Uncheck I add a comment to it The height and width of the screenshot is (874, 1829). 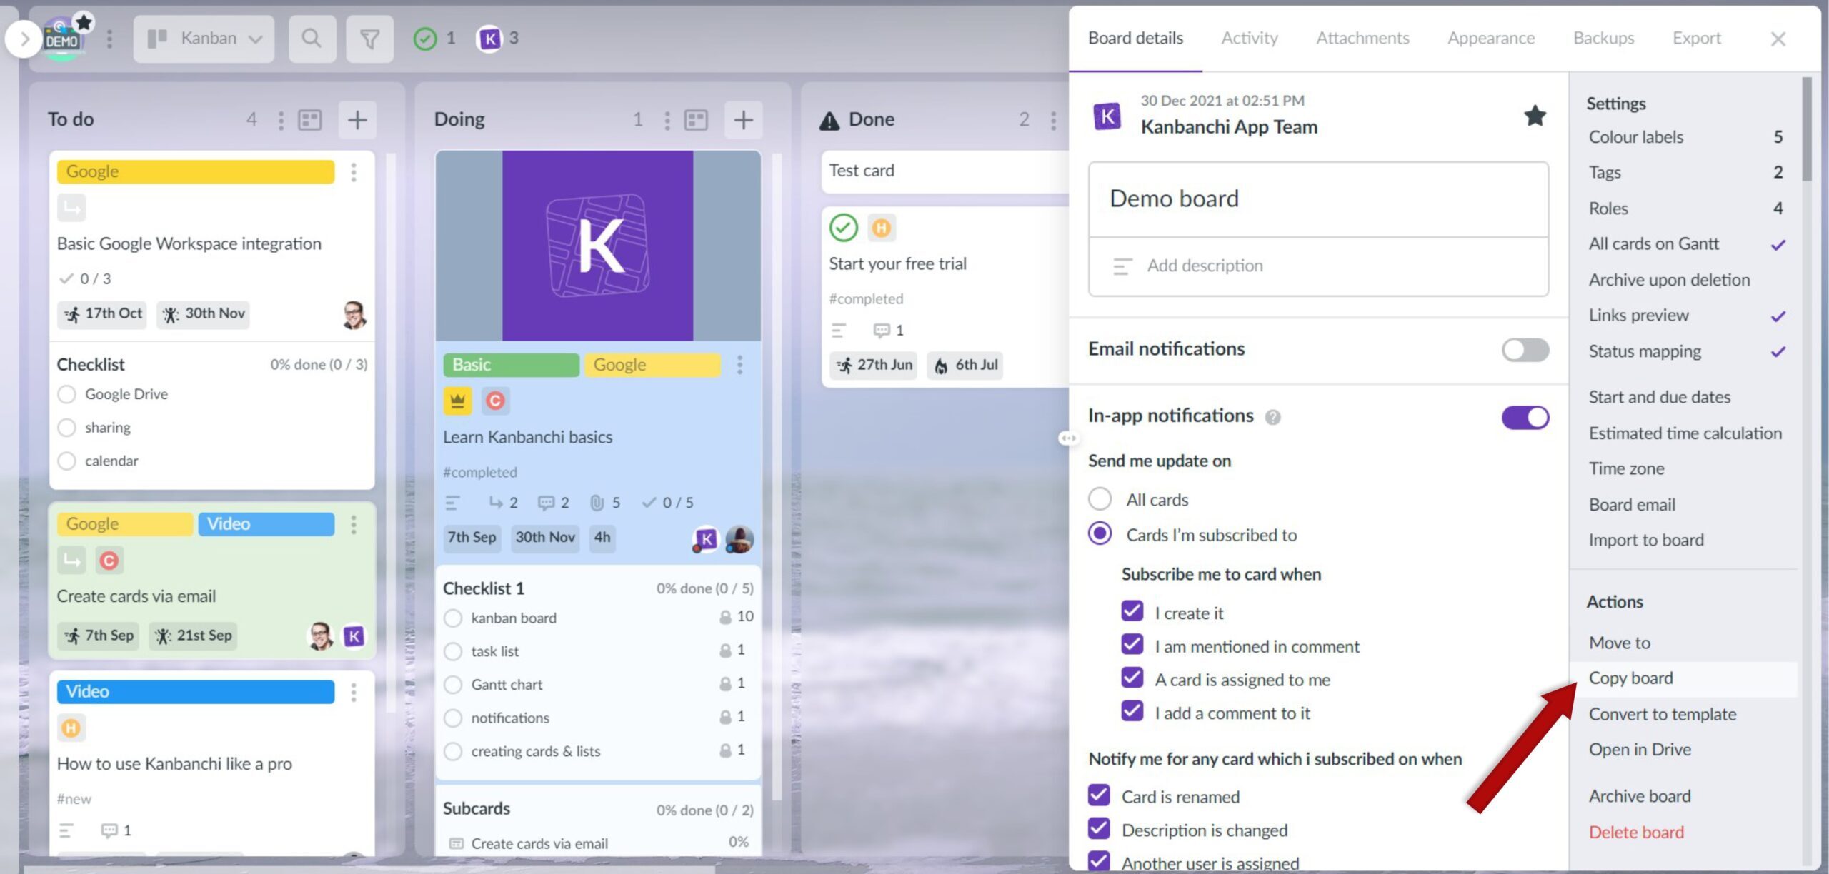click(x=1132, y=711)
